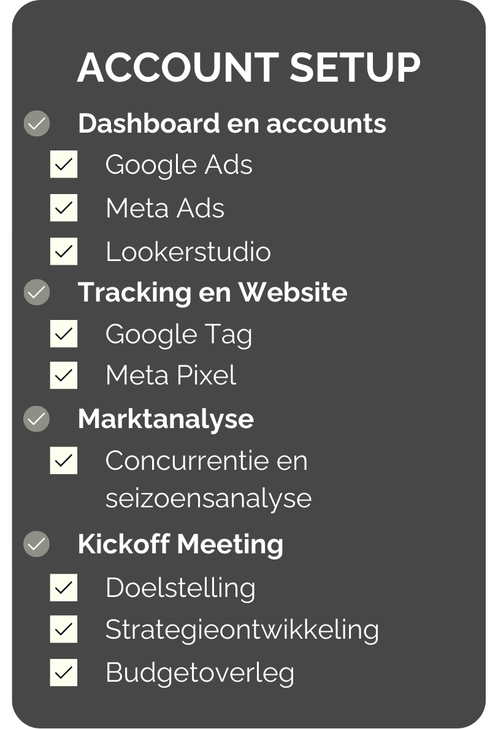Toggle the Concurrentie en seizoensanalyse checkbox
The width and height of the screenshot is (498, 729).
pyautogui.click(x=64, y=461)
